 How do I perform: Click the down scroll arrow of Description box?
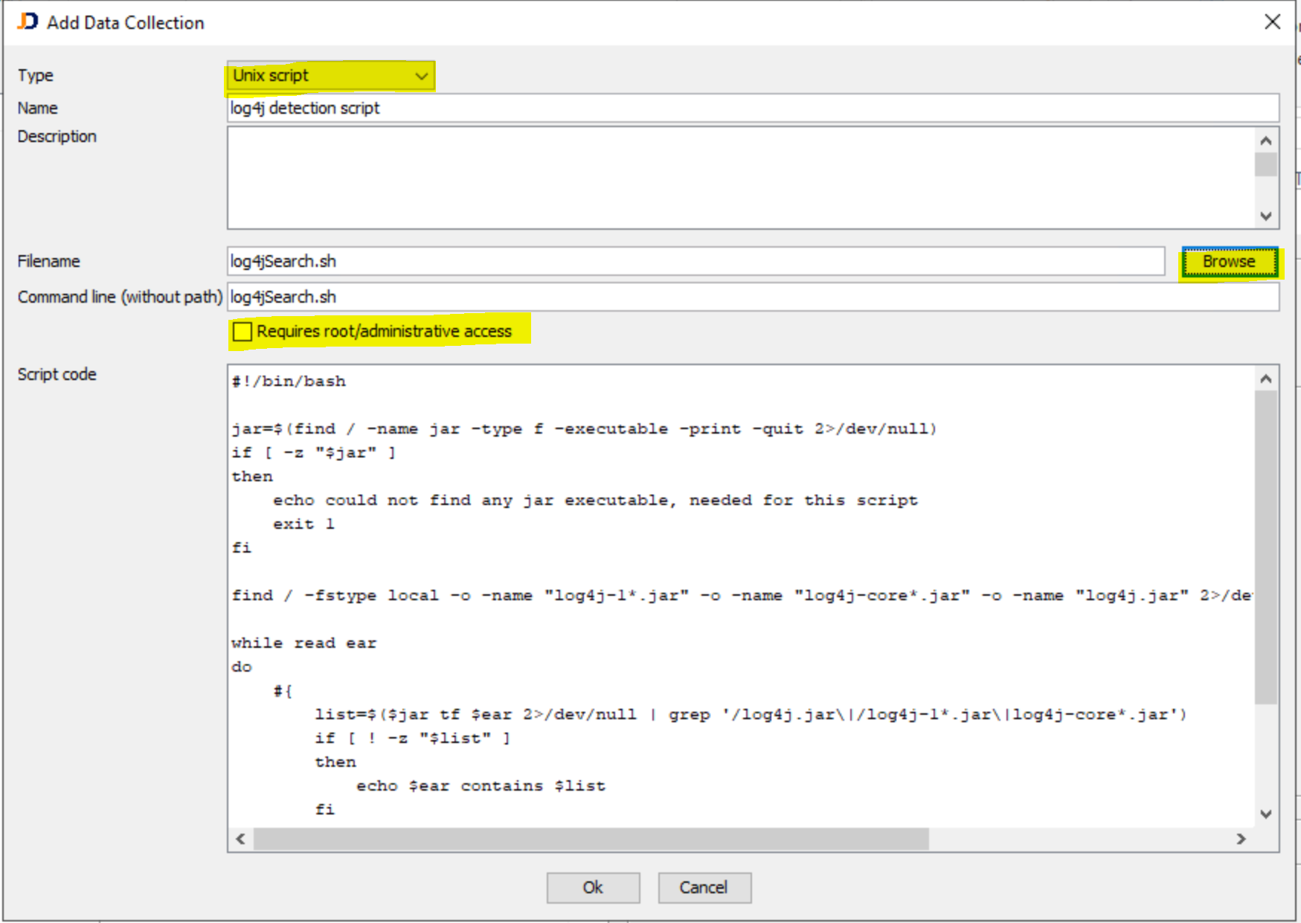pyautogui.click(x=1265, y=216)
